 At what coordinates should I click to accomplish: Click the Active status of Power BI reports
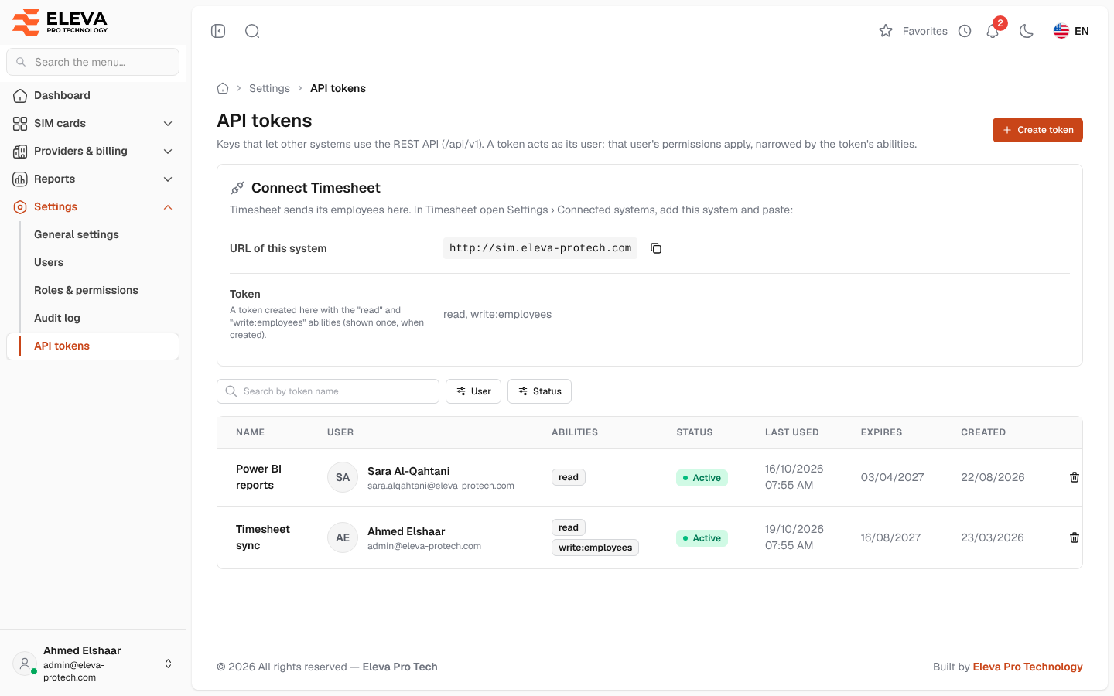702,478
